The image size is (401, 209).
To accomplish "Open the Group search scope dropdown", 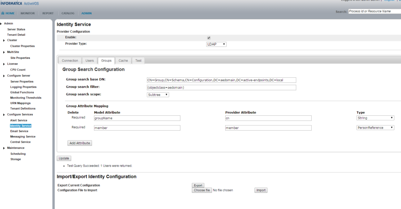I will click(x=158, y=95).
